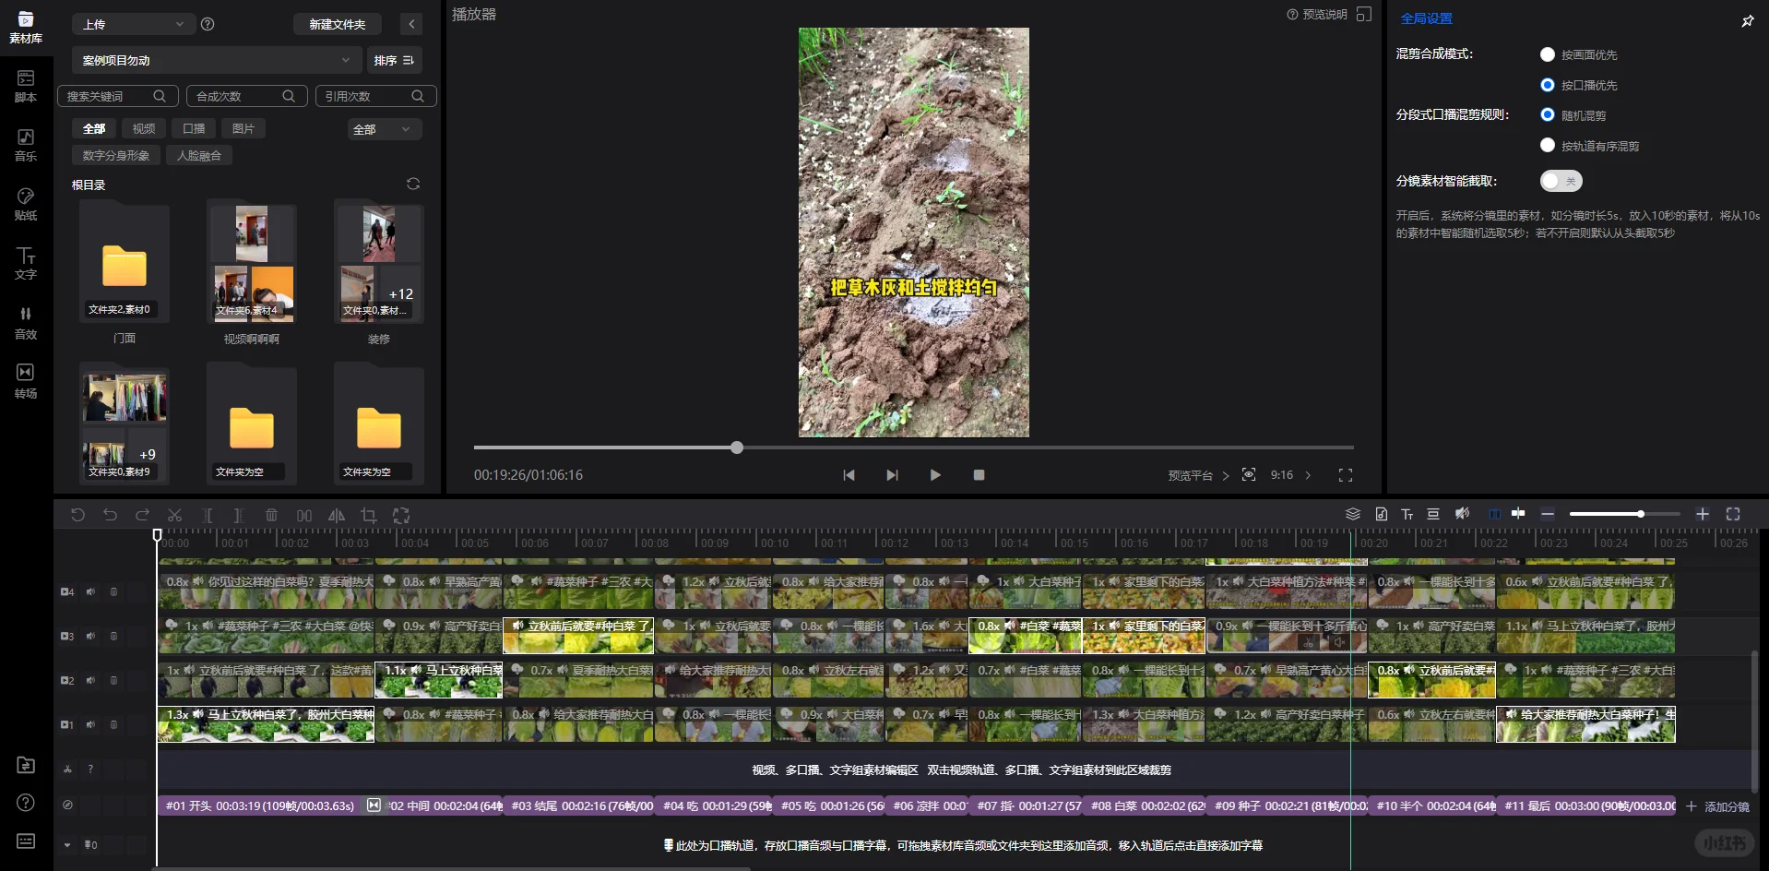
Task: Click 添加分镜 to add a storyboard
Action: pos(1717,806)
